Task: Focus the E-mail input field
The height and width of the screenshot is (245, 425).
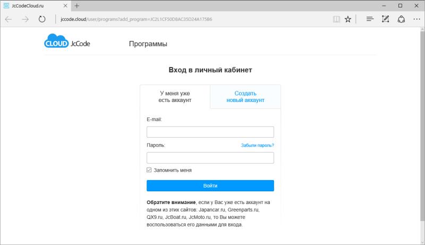Action: 210,132
